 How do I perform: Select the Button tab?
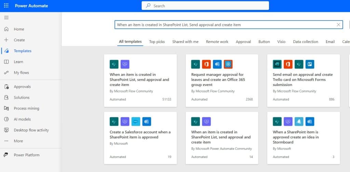pyautogui.click(x=264, y=42)
